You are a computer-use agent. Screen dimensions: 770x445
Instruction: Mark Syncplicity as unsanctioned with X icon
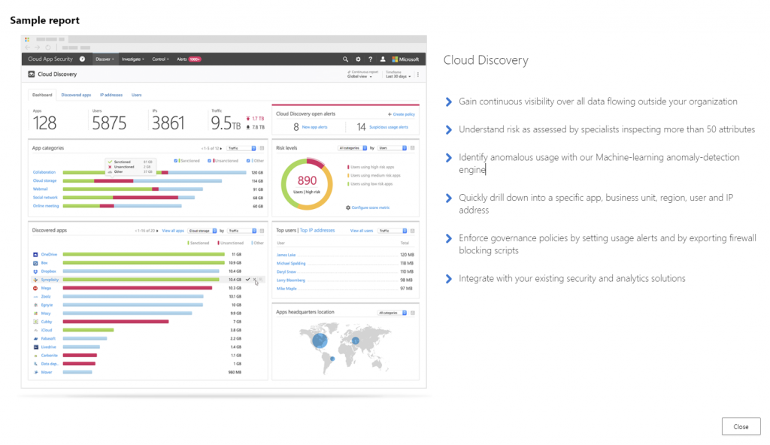tap(254, 280)
